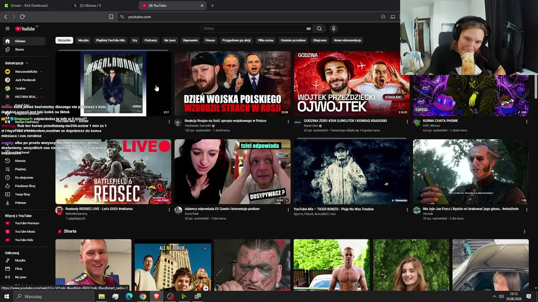Open the Dzień Wojska Polskiego video thumbnail

coord(232,83)
